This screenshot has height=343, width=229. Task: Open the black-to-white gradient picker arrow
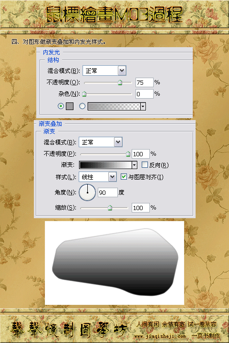coord(135,165)
